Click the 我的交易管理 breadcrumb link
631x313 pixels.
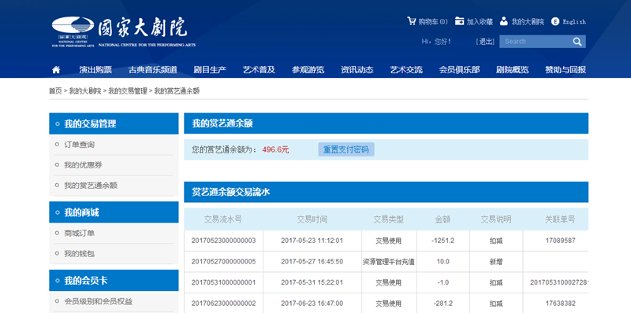128,91
